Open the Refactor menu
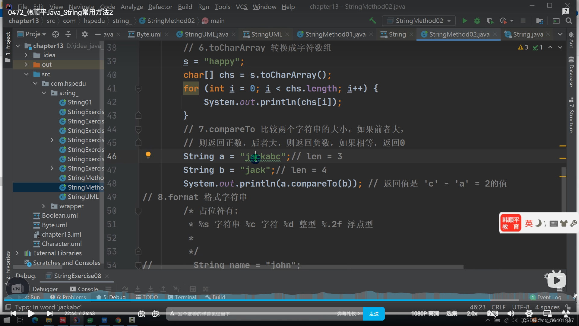This screenshot has height=326, width=579. (160, 7)
